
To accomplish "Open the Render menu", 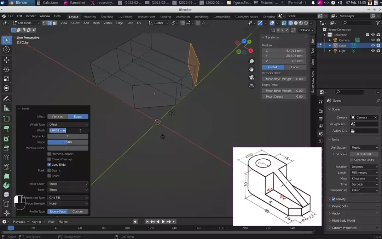I will tap(31, 16).
